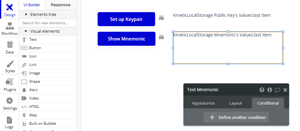This screenshot has width=300, height=131.
Task: Click the info icon in Text Mnemonic panel
Action: click(x=270, y=90)
